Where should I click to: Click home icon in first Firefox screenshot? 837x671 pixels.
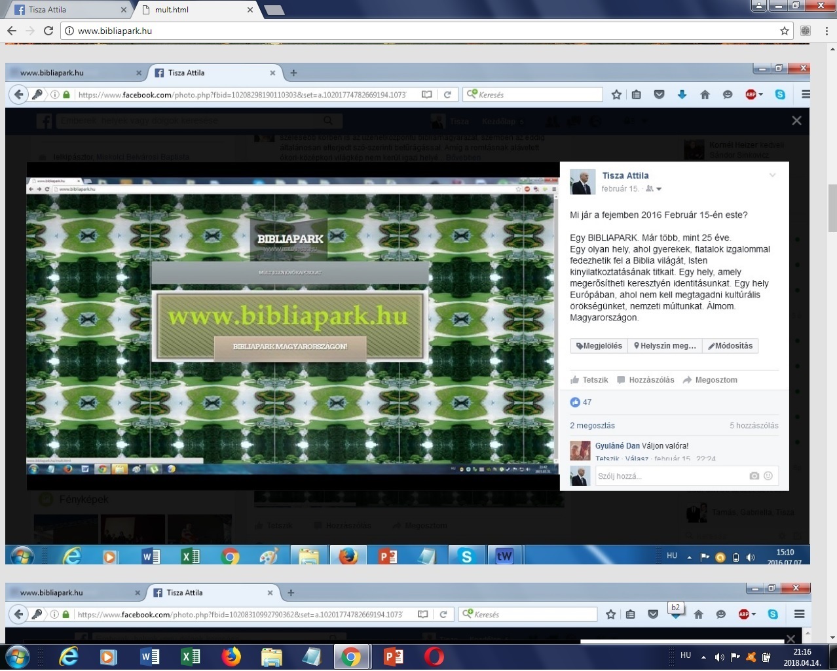(705, 95)
